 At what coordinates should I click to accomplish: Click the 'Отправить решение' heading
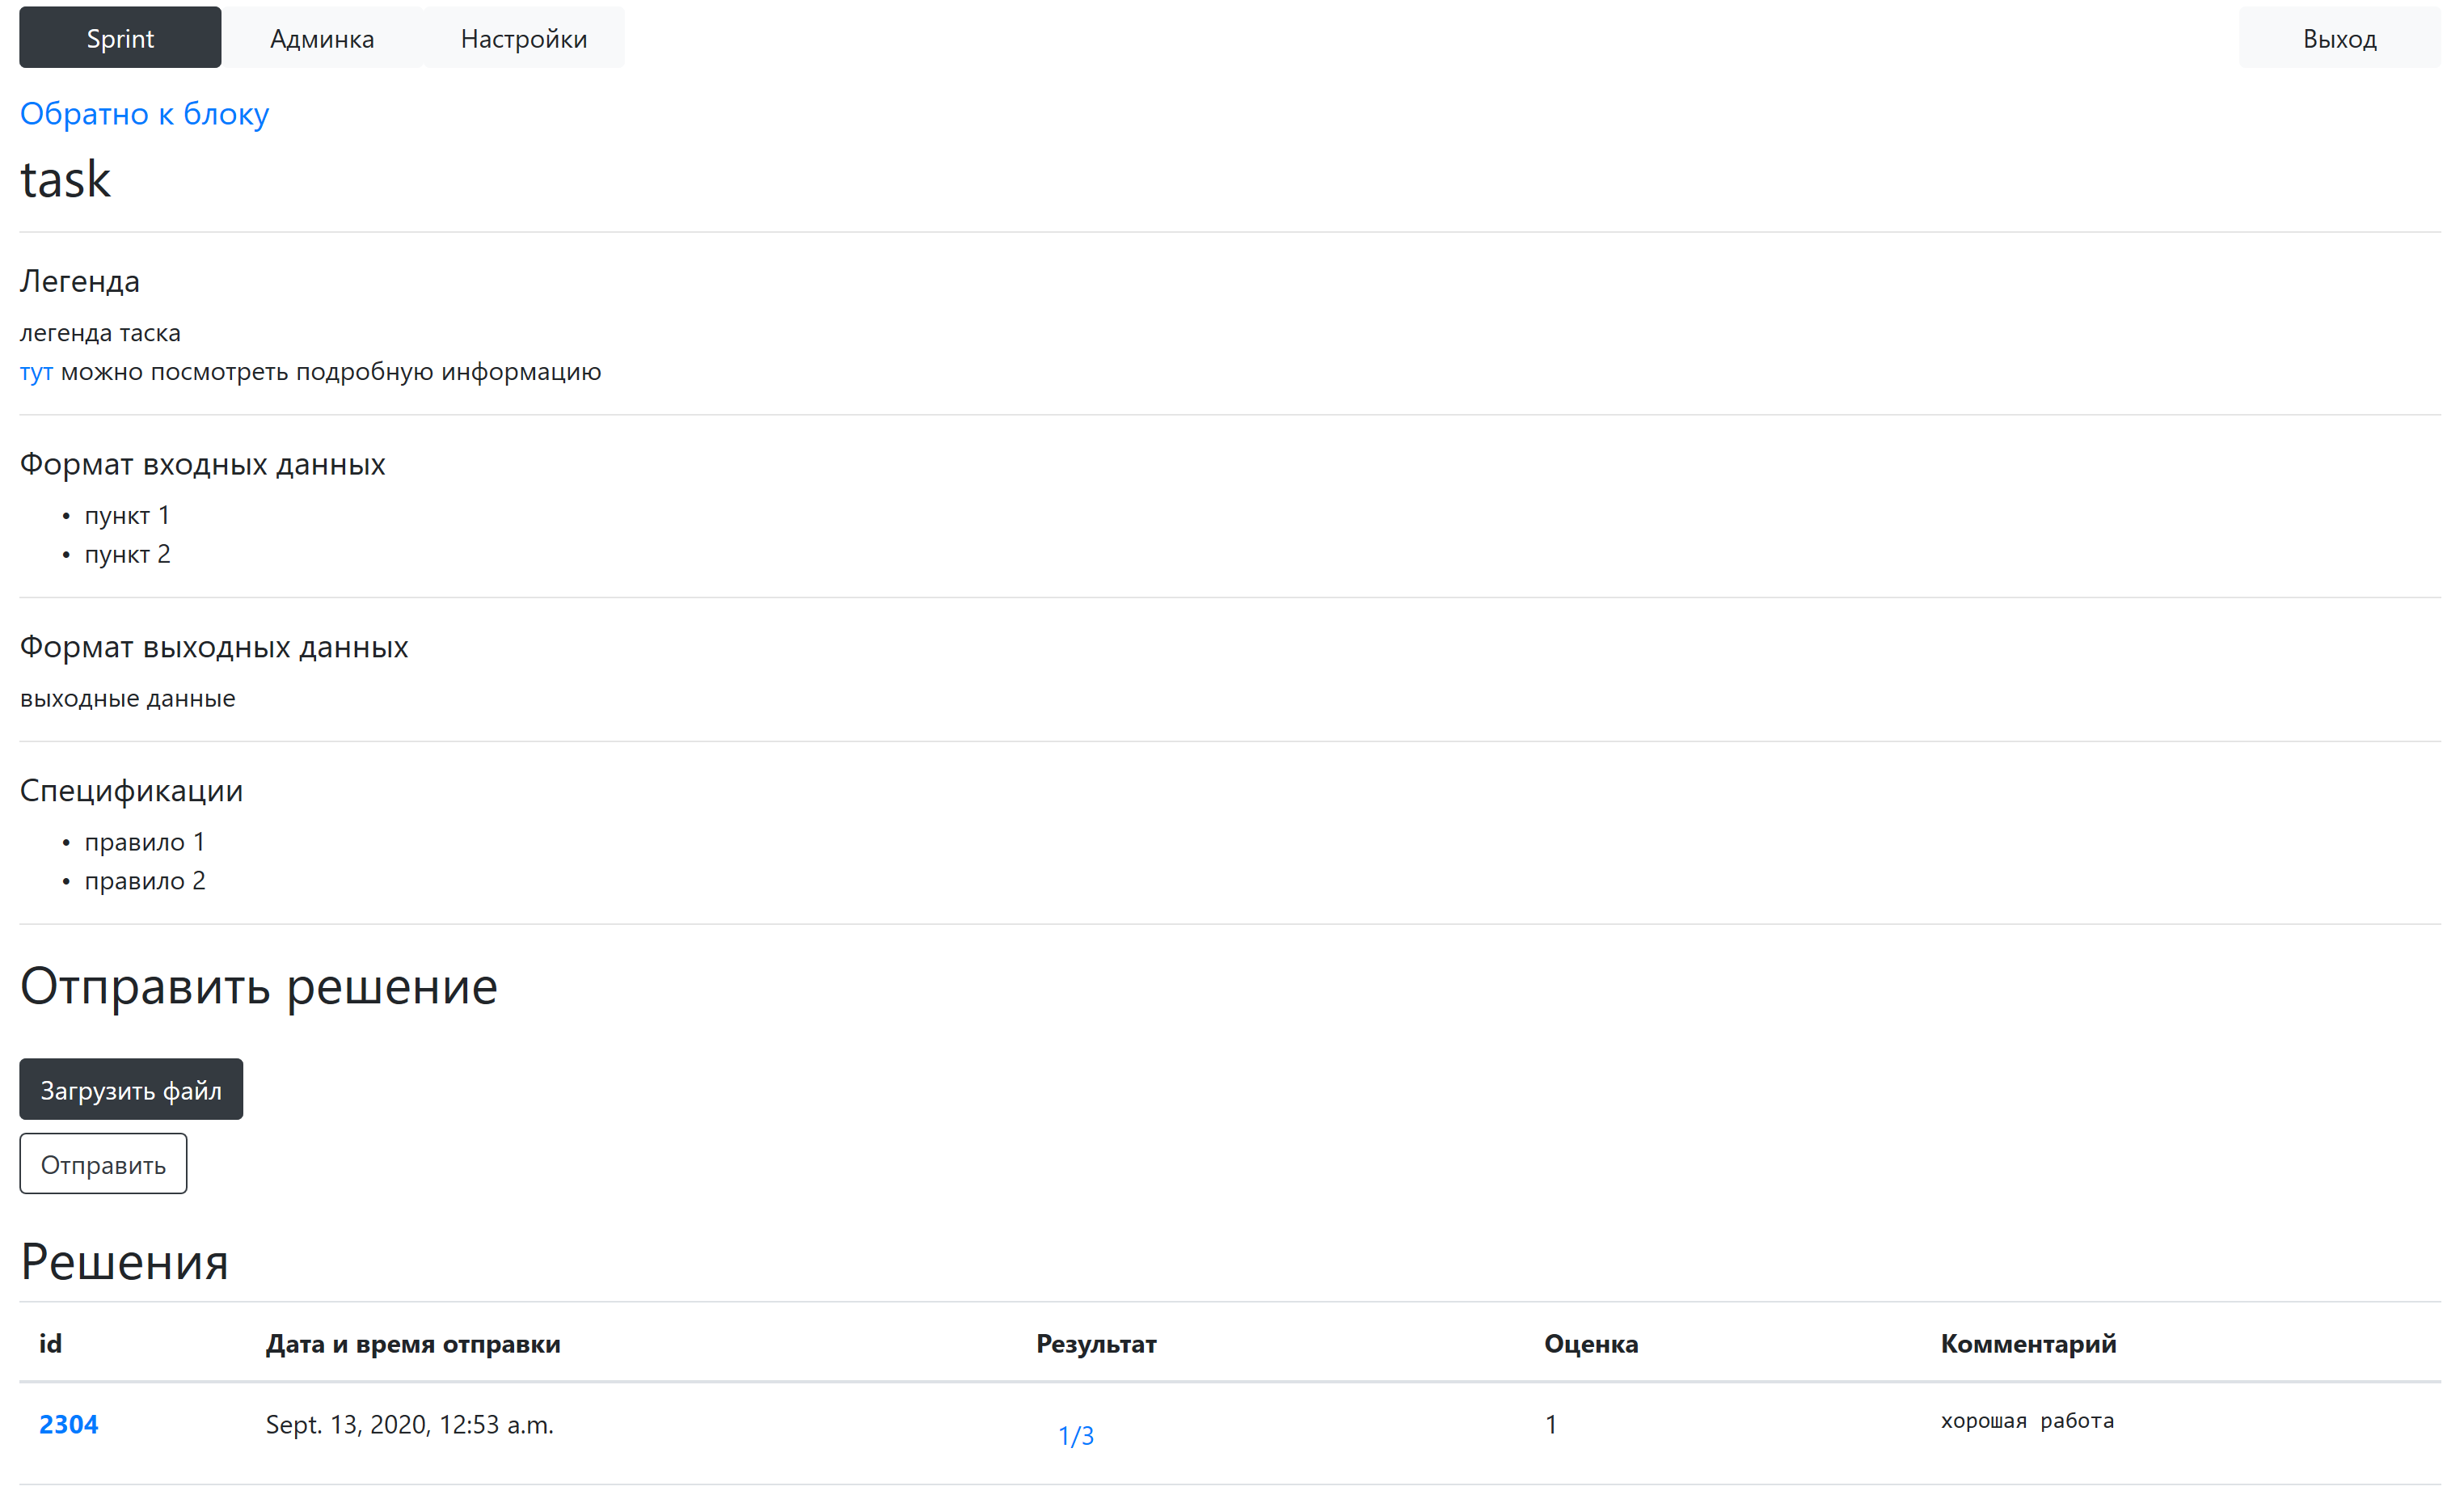pos(259,987)
